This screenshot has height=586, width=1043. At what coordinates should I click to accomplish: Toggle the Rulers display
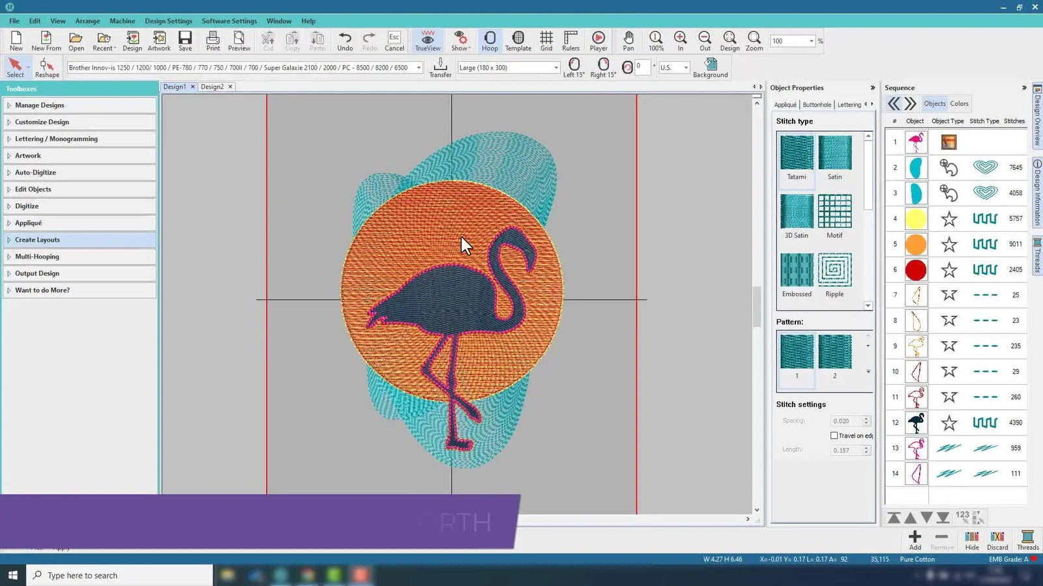tap(570, 40)
